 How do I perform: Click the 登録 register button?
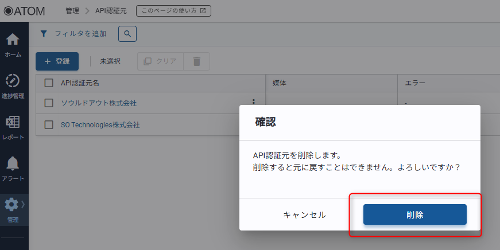click(x=57, y=61)
